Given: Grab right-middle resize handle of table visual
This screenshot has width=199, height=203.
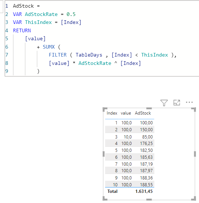Looking at the screenshot, I should (195, 154).
